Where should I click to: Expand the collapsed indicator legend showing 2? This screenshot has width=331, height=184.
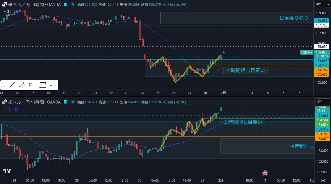pyautogui.click(x=6, y=11)
